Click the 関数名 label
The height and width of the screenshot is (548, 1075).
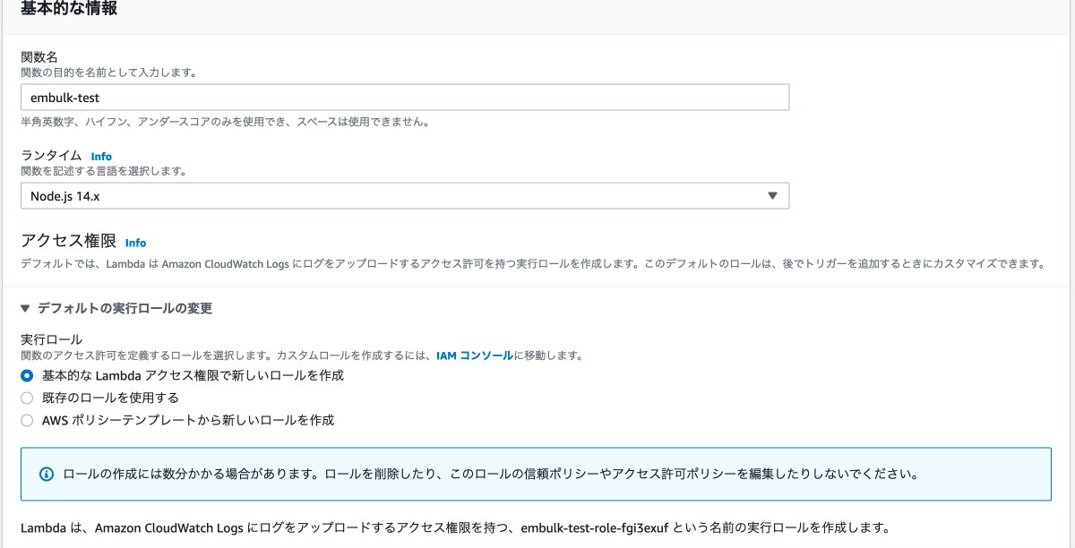click(39, 57)
